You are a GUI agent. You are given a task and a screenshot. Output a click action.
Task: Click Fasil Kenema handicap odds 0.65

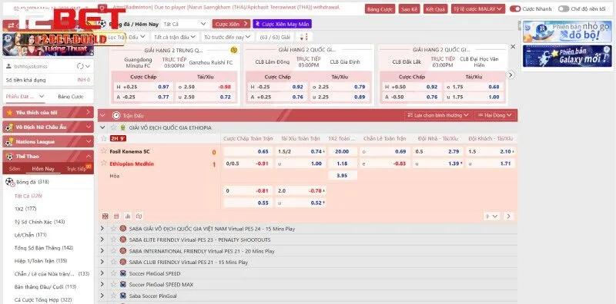247,151
